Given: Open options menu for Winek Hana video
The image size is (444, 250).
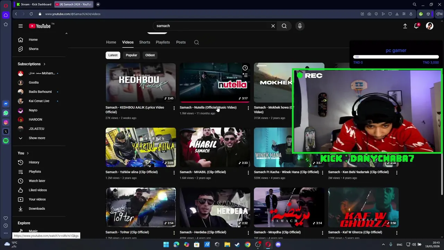Looking at the screenshot, I should [323, 173].
